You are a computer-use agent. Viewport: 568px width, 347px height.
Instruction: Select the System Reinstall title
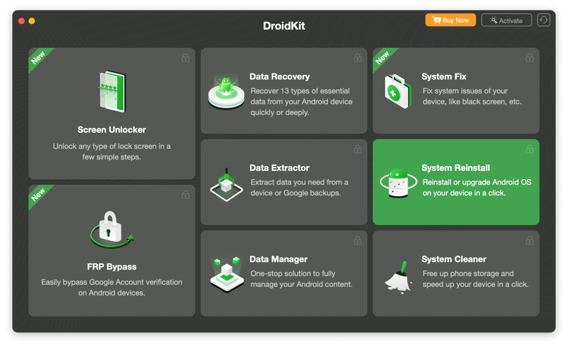(456, 168)
